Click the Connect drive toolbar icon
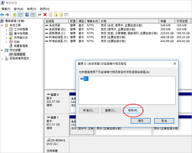192x153 pixels. coord(40,15)
